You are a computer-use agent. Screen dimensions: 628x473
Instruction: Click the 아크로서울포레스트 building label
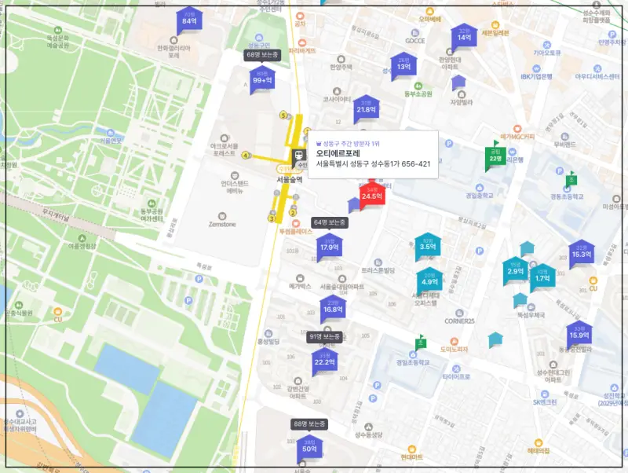225,149
